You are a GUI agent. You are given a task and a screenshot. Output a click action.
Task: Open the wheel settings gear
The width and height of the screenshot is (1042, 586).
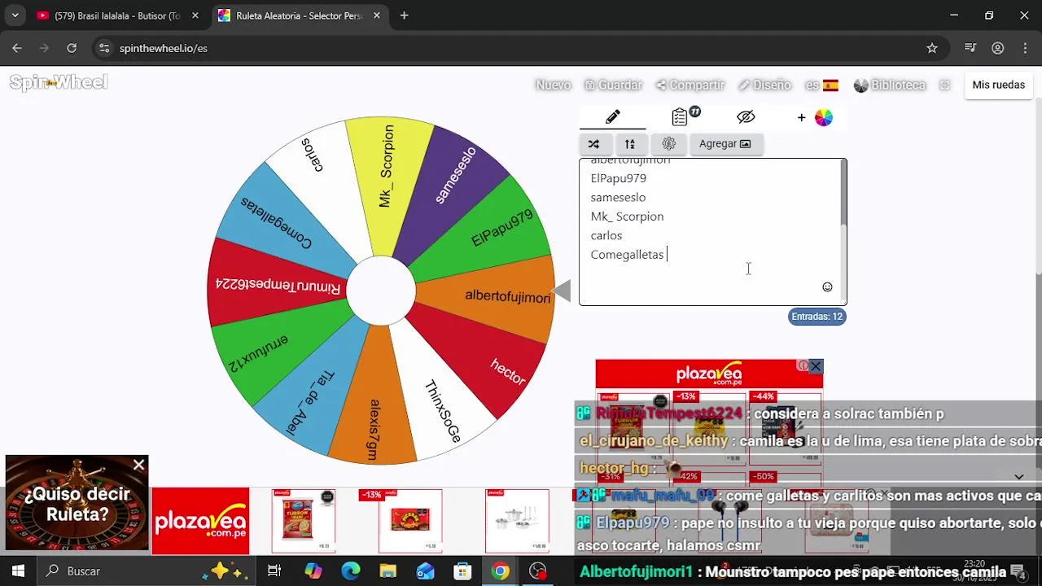pyautogui.click(x=669, y=144)
